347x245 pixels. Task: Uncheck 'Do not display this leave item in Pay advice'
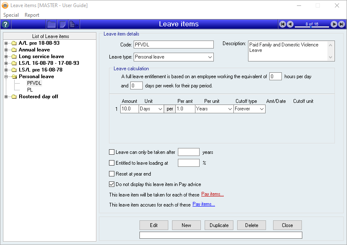point(111,184)
